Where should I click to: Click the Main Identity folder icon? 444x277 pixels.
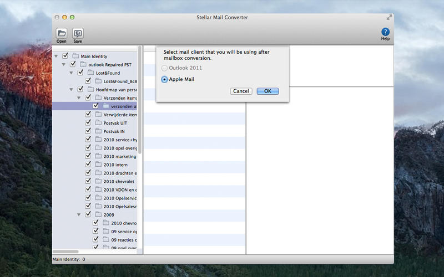click(x=75, y=56)
